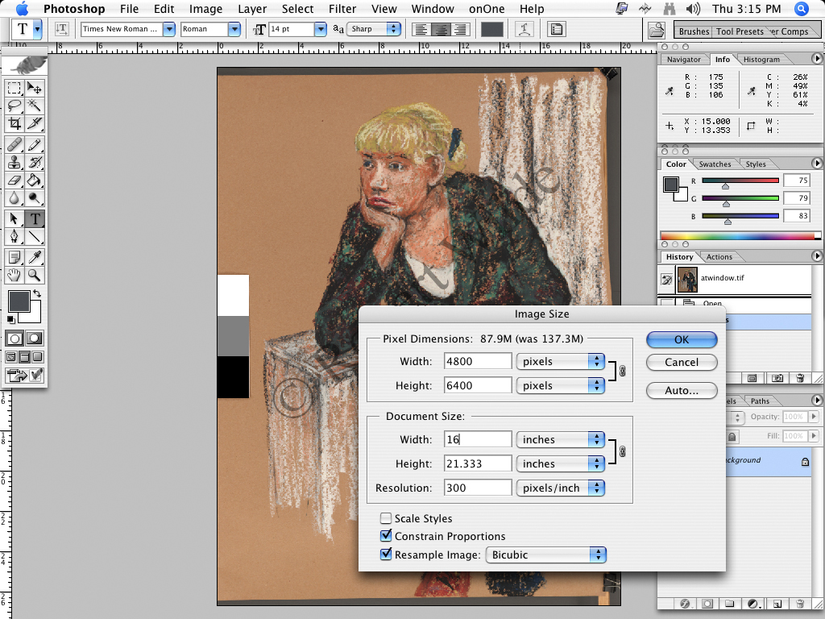Select the Blur tool

pos(15,198)
